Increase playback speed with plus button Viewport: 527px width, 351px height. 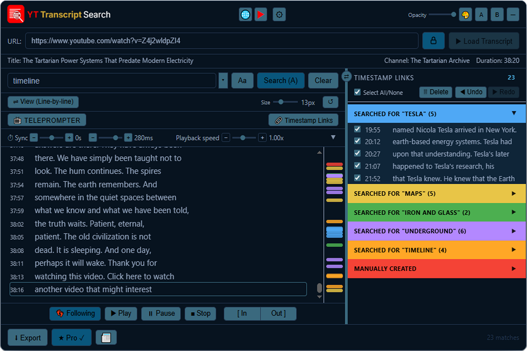262,138
